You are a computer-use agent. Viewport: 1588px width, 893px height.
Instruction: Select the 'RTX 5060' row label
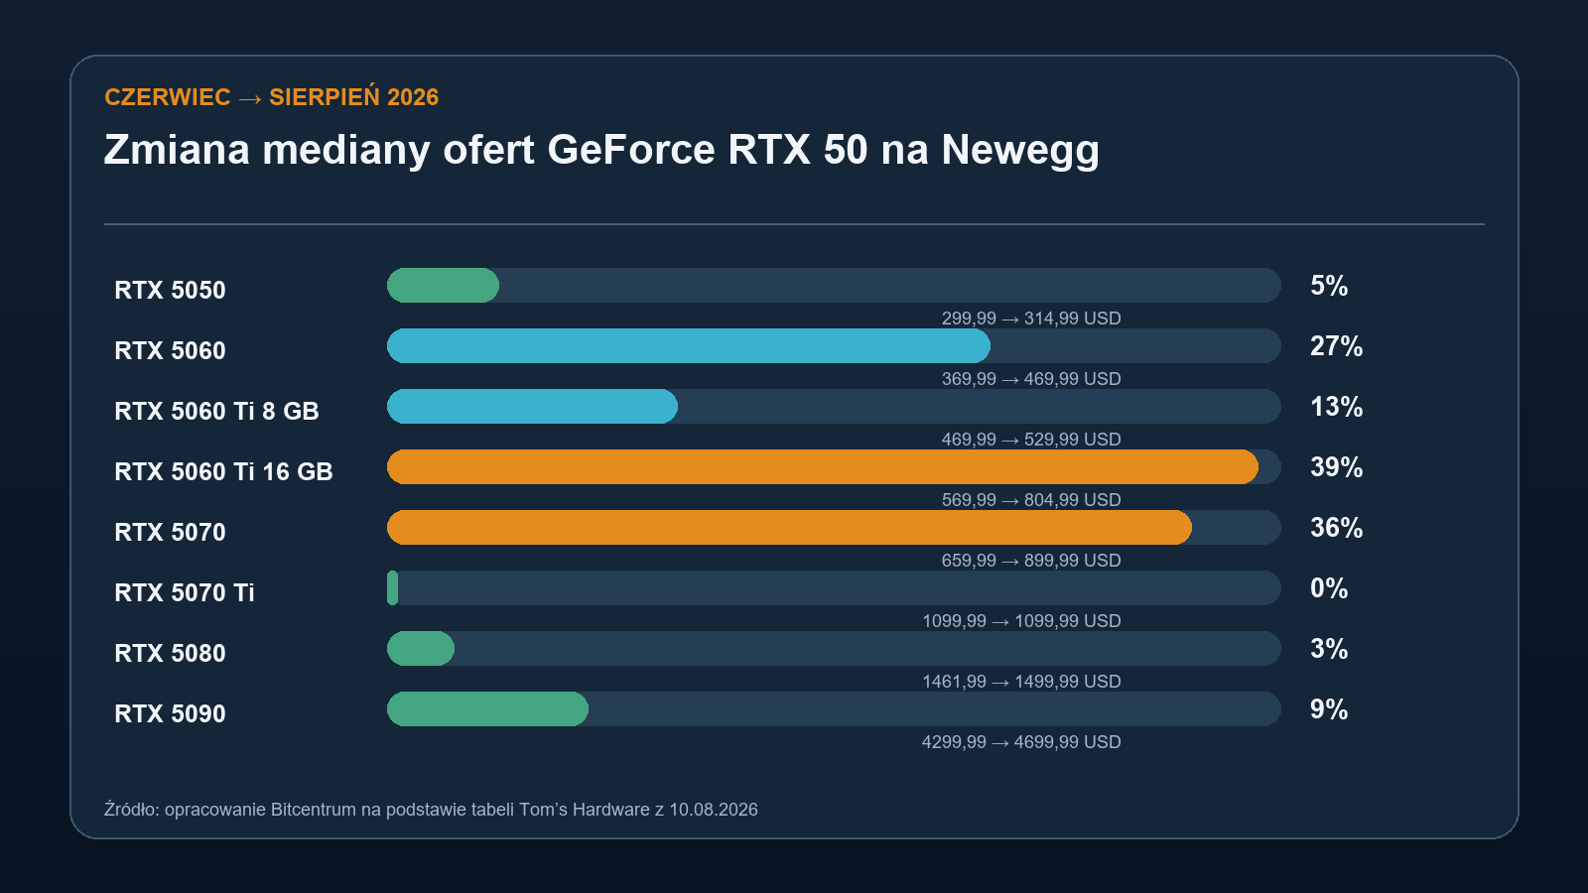tap(170, 350)
